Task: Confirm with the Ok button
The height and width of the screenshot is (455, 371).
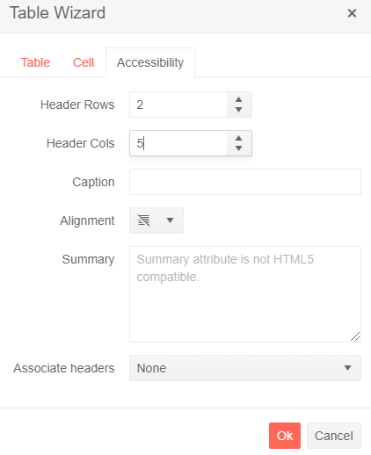Action: click(285, 436)
